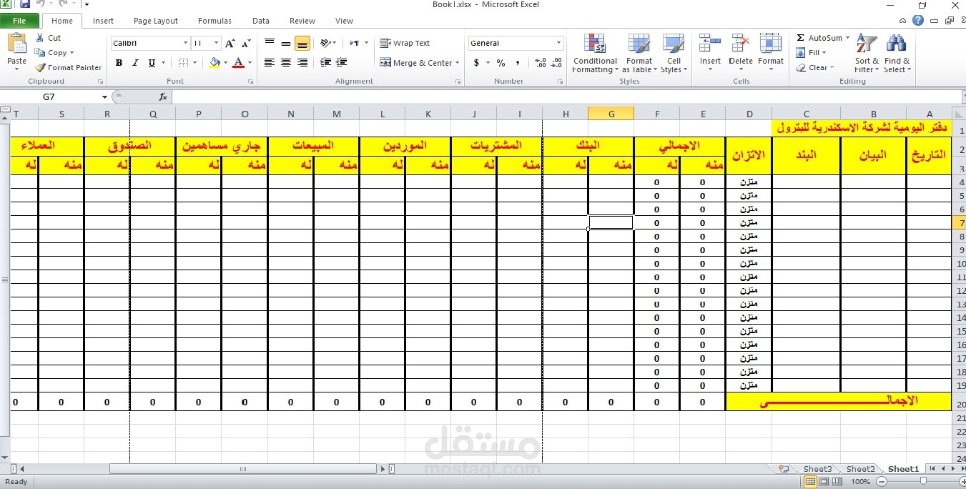
Task: Apply accounting dollar number format
Action: point(477,63)
